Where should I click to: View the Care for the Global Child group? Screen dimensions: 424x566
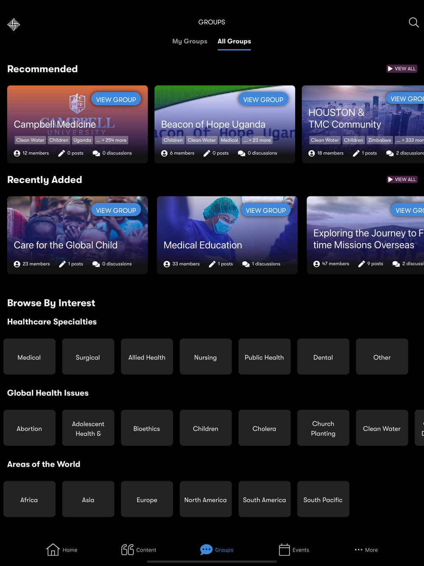tap(116, 210)
